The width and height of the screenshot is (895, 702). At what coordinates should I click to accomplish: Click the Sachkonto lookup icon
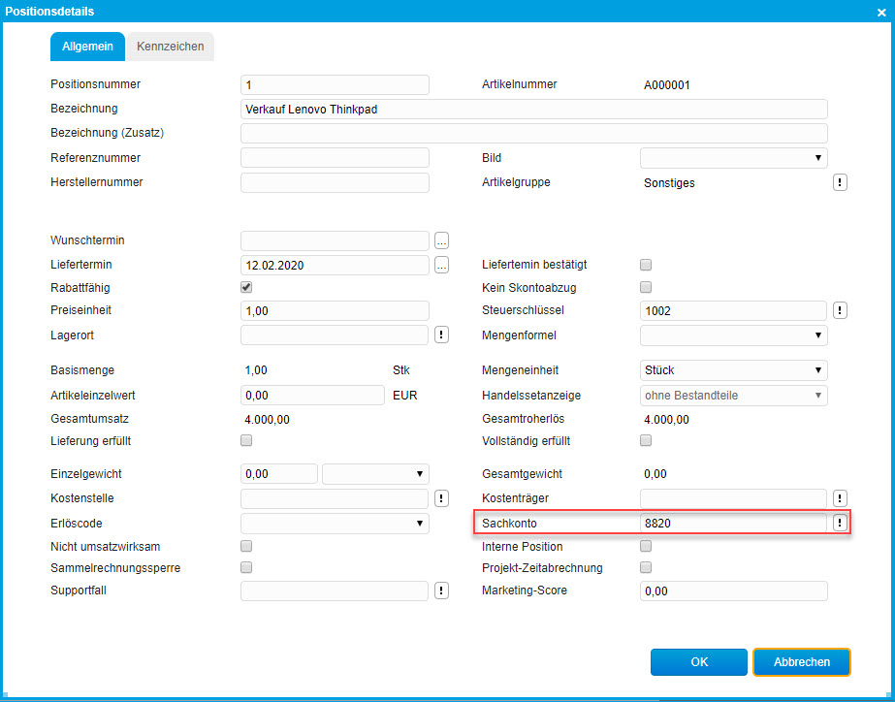point(841,523)
